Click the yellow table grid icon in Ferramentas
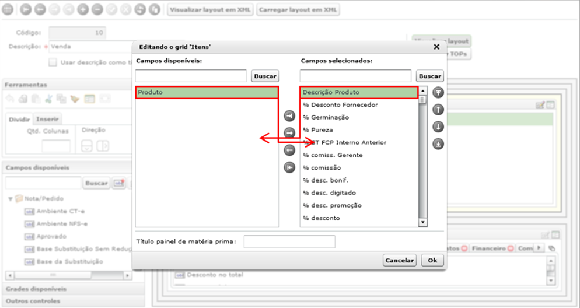The width and height of the screenshot is (580, 308). click(x=89, y=99)
